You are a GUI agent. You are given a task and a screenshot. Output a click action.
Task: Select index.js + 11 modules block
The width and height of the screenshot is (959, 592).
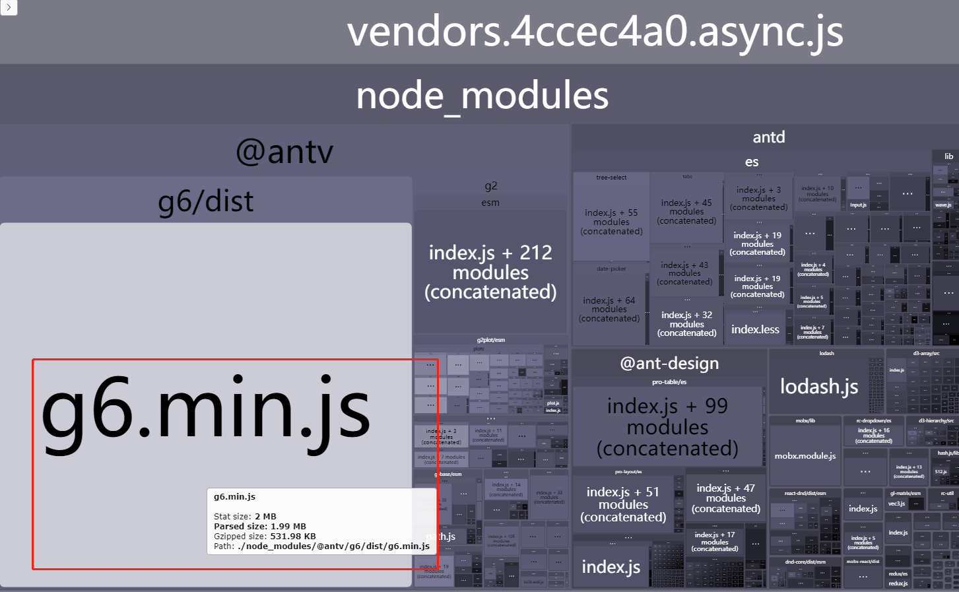488,435
